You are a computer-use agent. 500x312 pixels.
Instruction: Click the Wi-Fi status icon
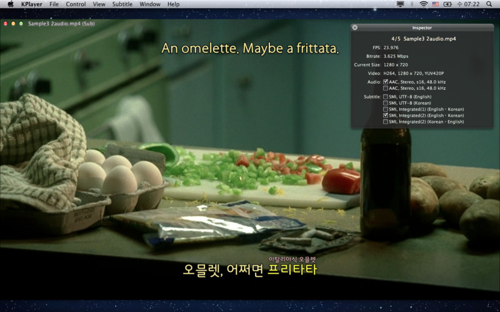(x=423, y=4)
